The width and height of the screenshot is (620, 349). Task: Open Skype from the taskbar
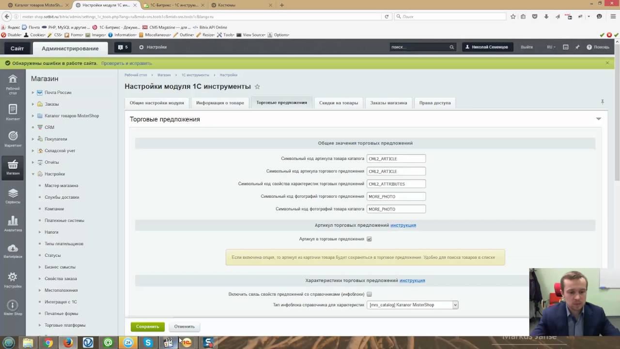click(148, 343)
